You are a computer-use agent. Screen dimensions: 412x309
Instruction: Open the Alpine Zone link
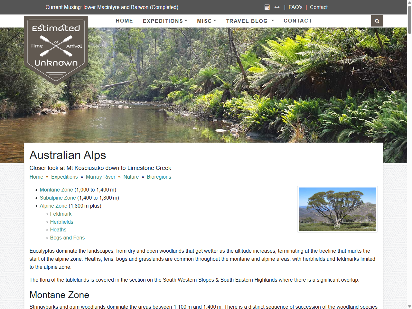(x=53, y=206)
